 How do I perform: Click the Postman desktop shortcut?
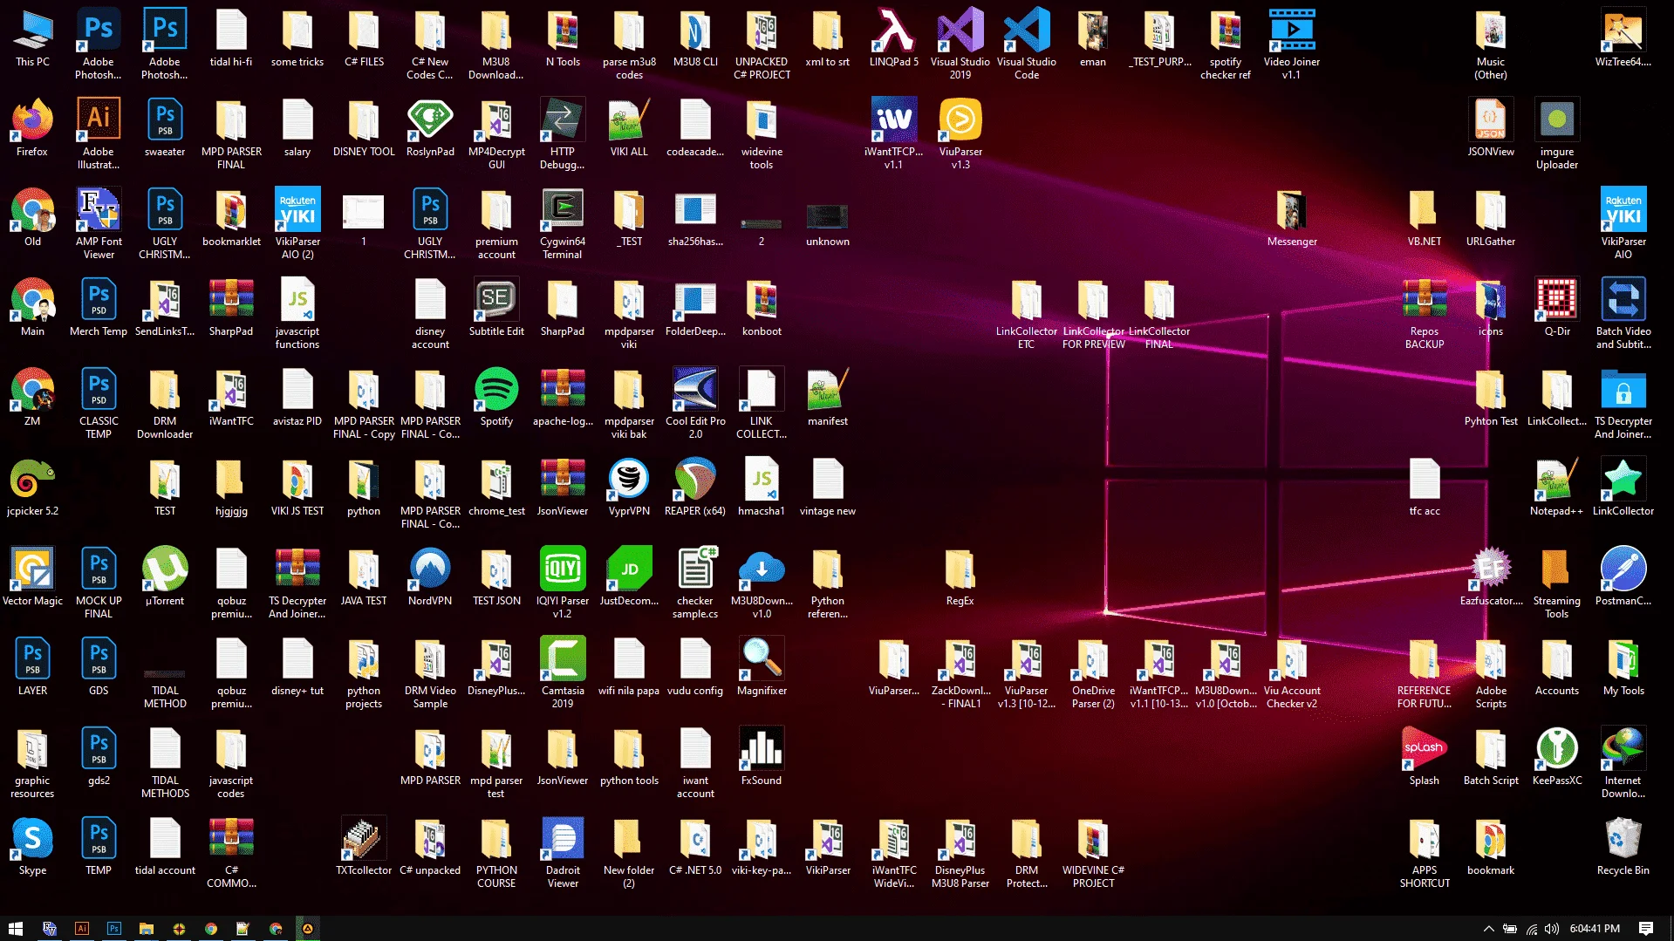click(1623, 577)
